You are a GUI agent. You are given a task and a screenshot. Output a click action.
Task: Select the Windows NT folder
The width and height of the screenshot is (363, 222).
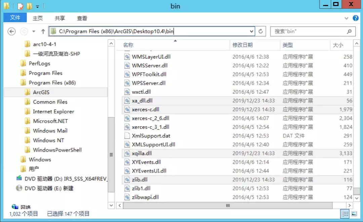(44, 141)
